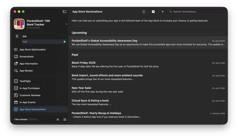Click the Screenshots sidebar icon

[16, 56]
